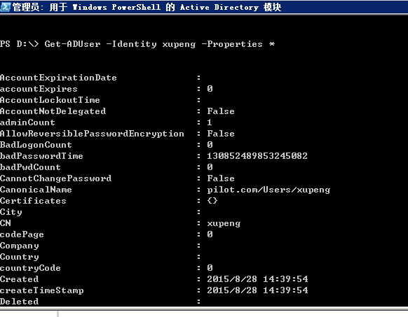Image resolution: width=408 pixels, height=317 pixels.
Task: Select the 'City' property name
Action: point(11,212)
